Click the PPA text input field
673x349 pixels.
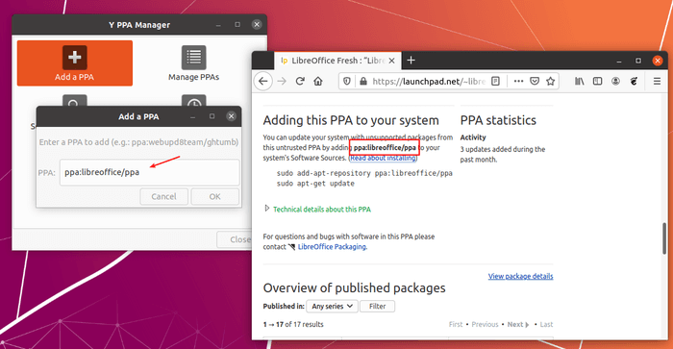pyautogui.click(x=149, y=172)
